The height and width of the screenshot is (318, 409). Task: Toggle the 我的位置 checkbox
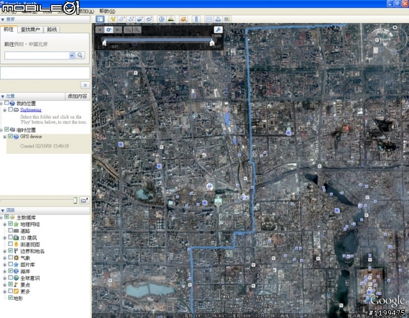tap(6, 103)
